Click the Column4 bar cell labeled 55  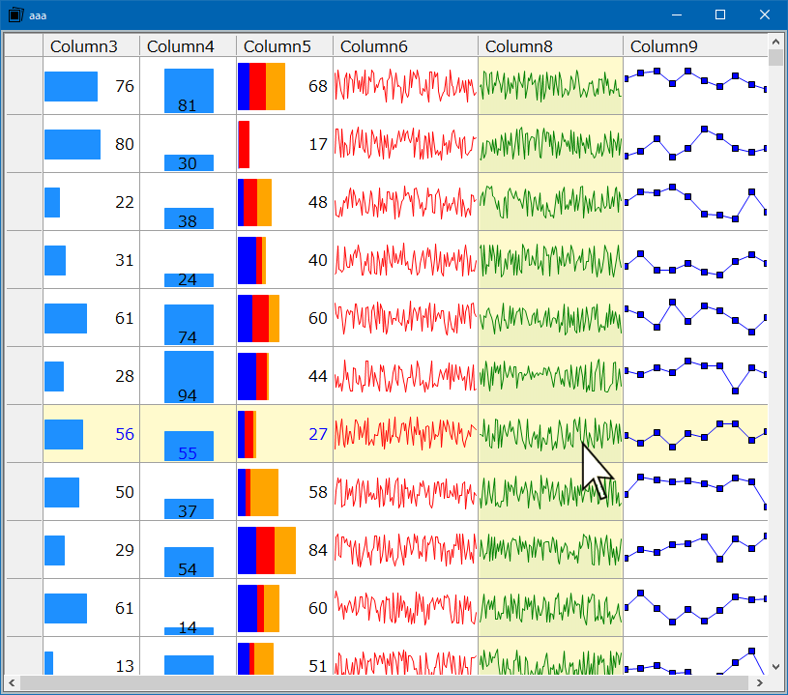(x=188, y=434)
